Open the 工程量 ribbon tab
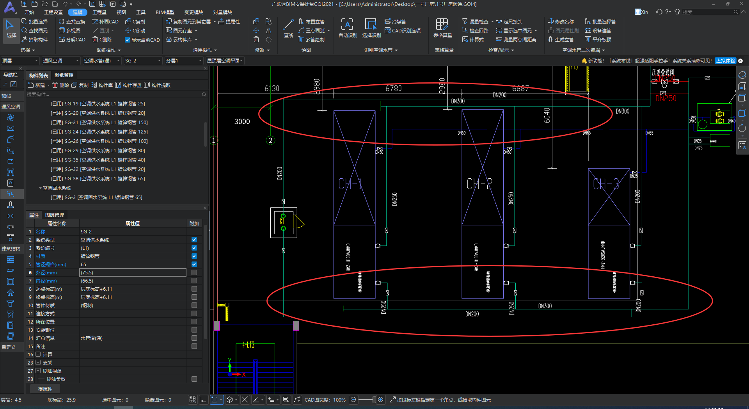 [x=99, y=12]
